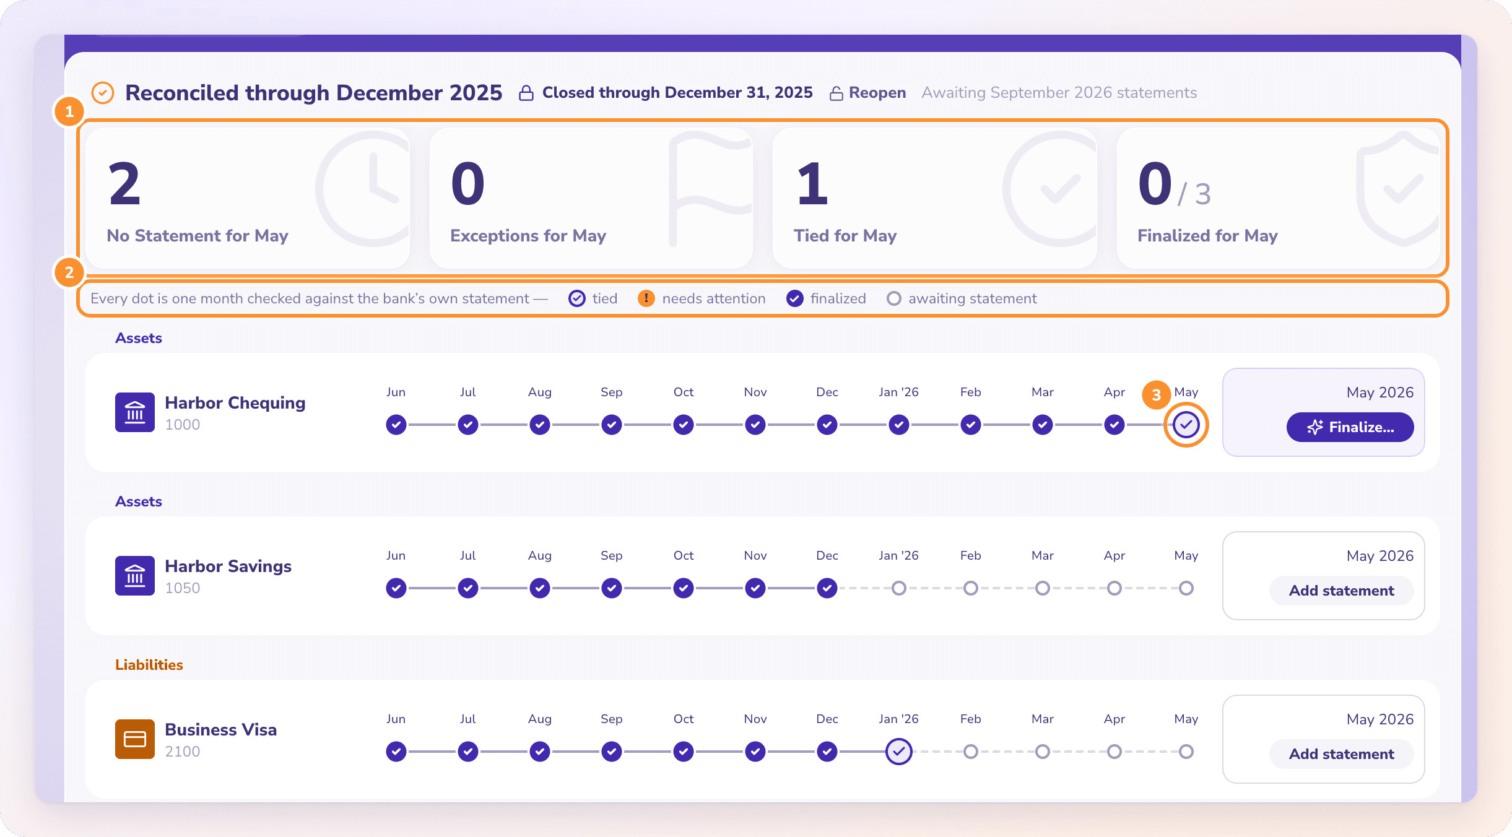Click the Liabilities section heading
The image size is (1512, 837).
click(x=149, y=665)
